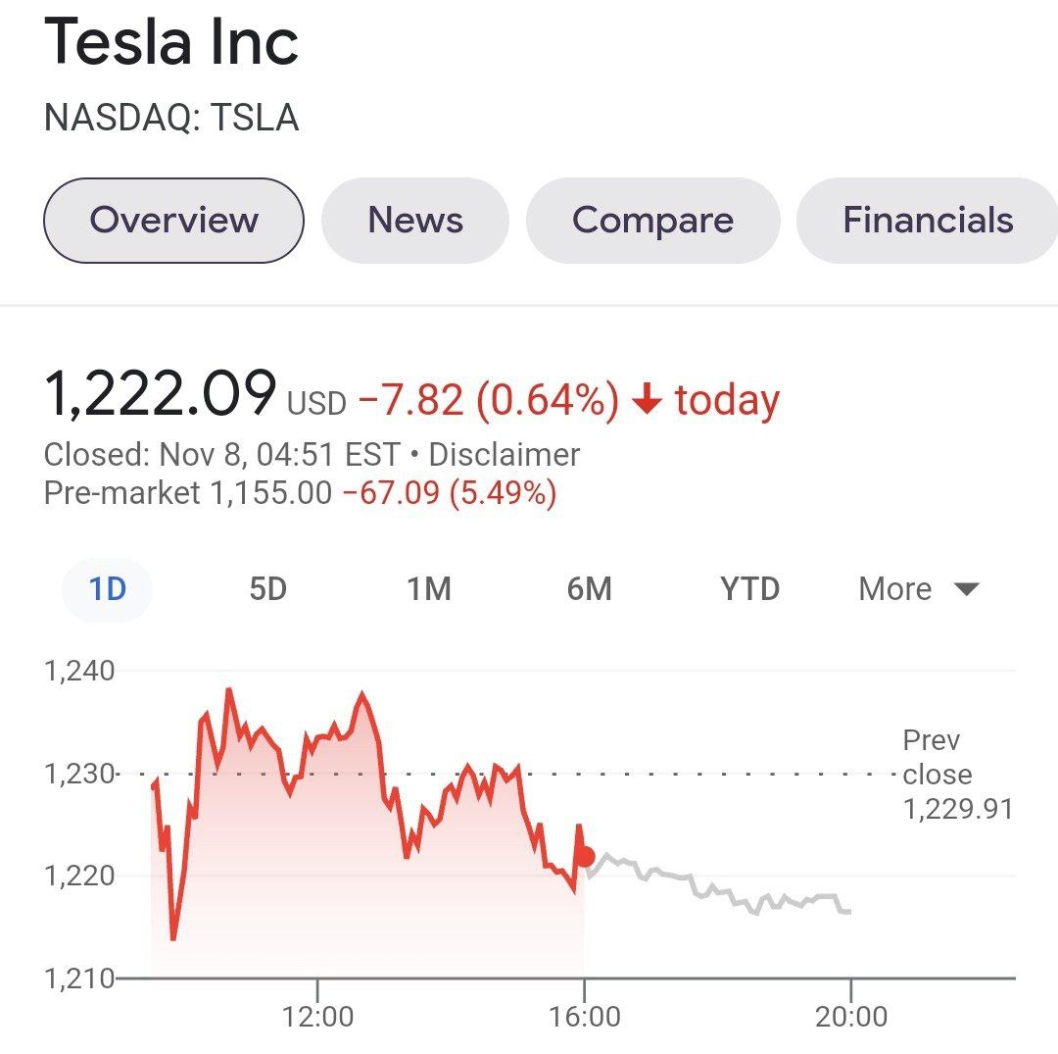Viewport: 1058px width, 1054px height.
Task: Select the Overview tab
Action: (172, 220)
